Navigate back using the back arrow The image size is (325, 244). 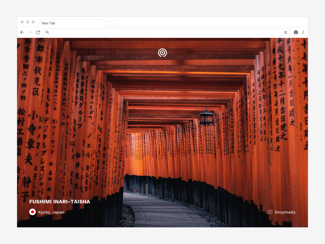(x=22, y=32)
